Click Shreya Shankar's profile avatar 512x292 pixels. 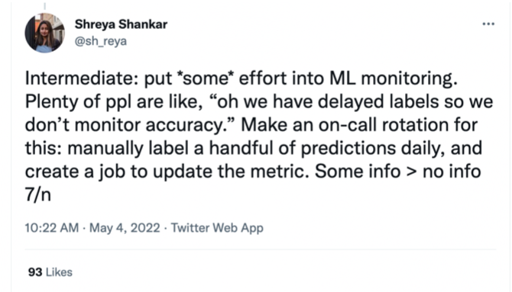45,33
